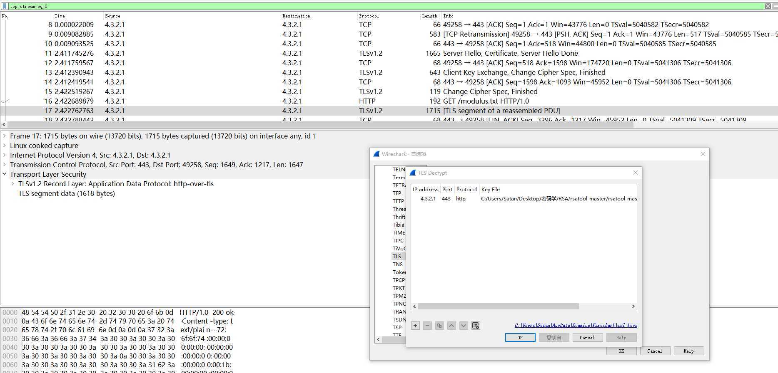Cancel the preferences window
This screenshot has width=778, height=373.
pyautogui.click(x=655, y=351)
